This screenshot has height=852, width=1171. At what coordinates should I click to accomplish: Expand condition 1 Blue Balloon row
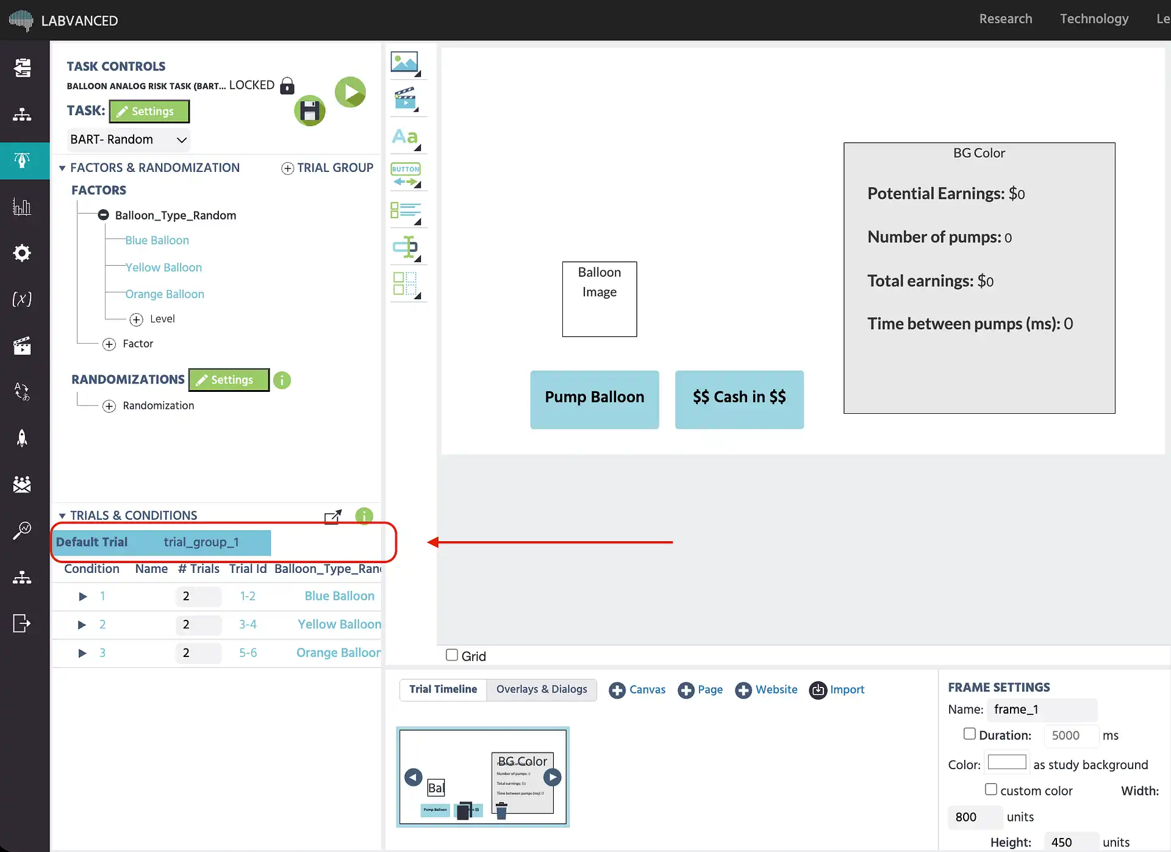83,596
